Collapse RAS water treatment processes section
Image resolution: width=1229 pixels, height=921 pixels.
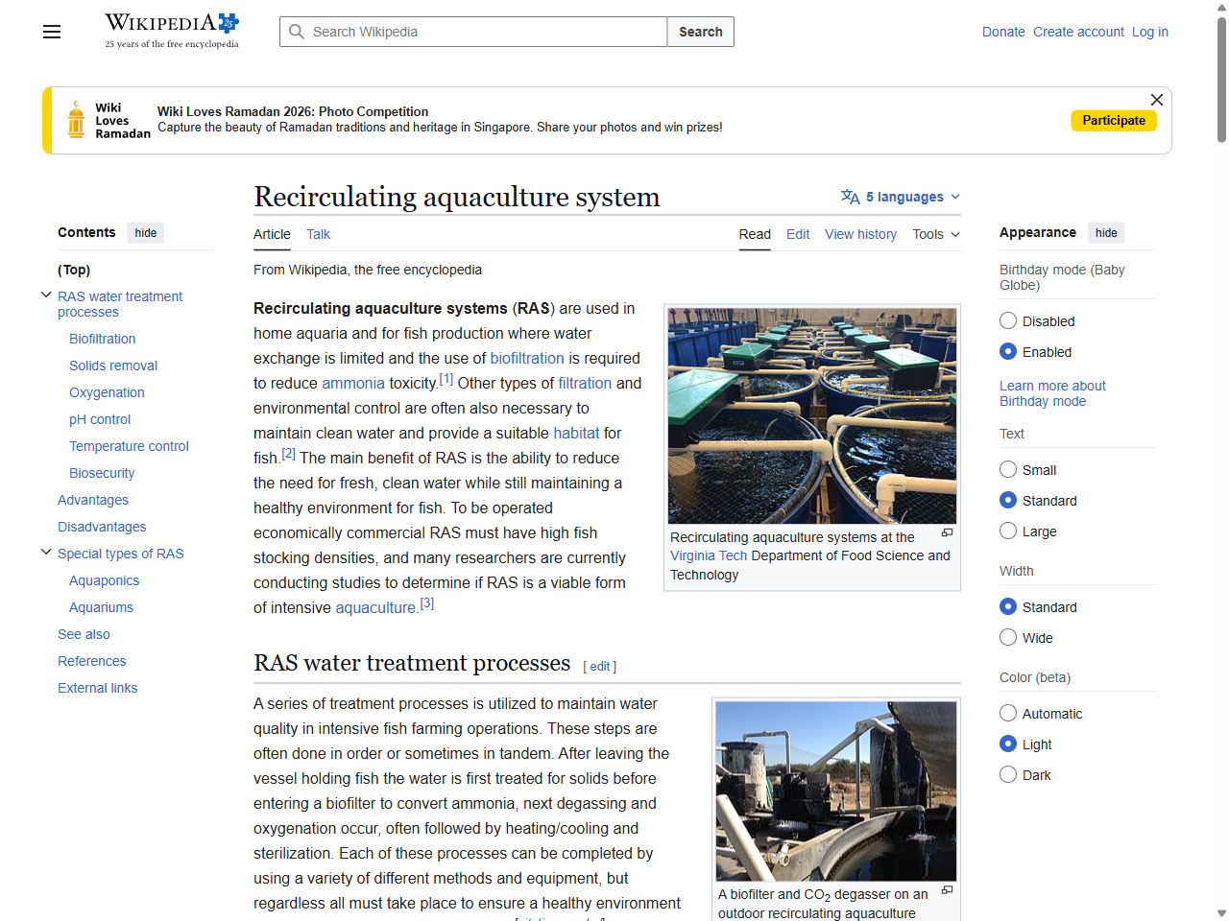[x=46, y=295]
